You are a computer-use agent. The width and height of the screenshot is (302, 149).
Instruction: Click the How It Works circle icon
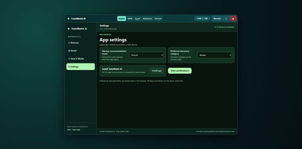(69, 59)
